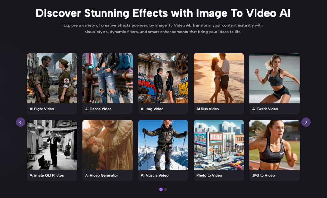
Task: Click the right carousel navigation arrow
Action: pos(306,122)
